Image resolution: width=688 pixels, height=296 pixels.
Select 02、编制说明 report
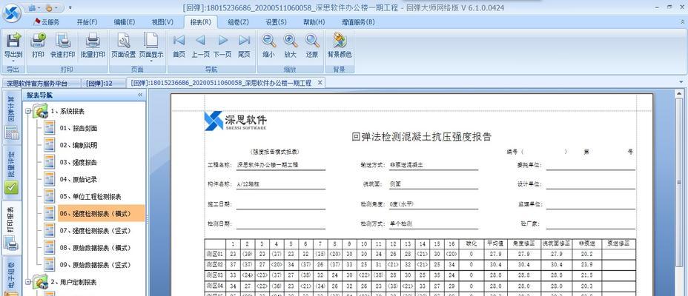(79, 145)
